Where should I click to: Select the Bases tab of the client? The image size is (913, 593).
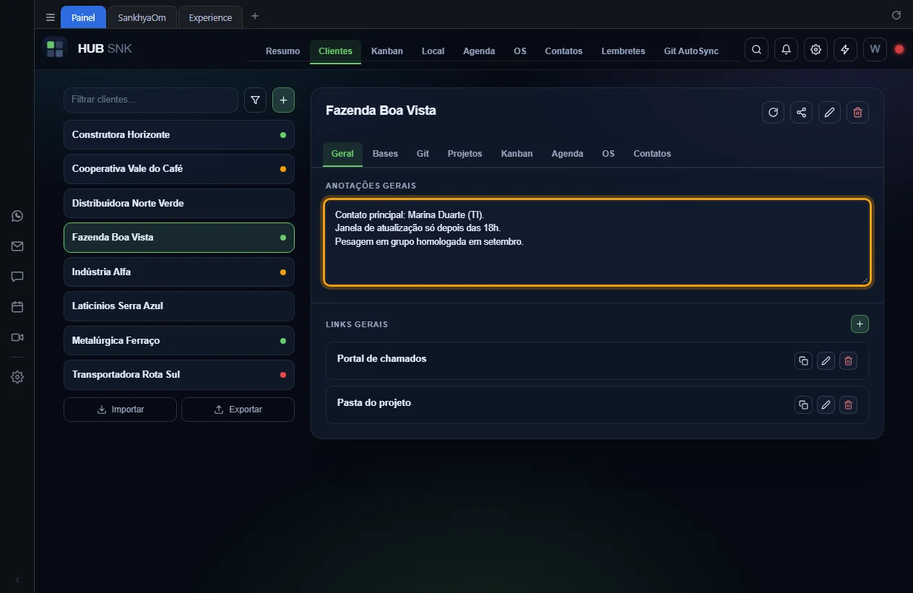[x=385, y=154]
